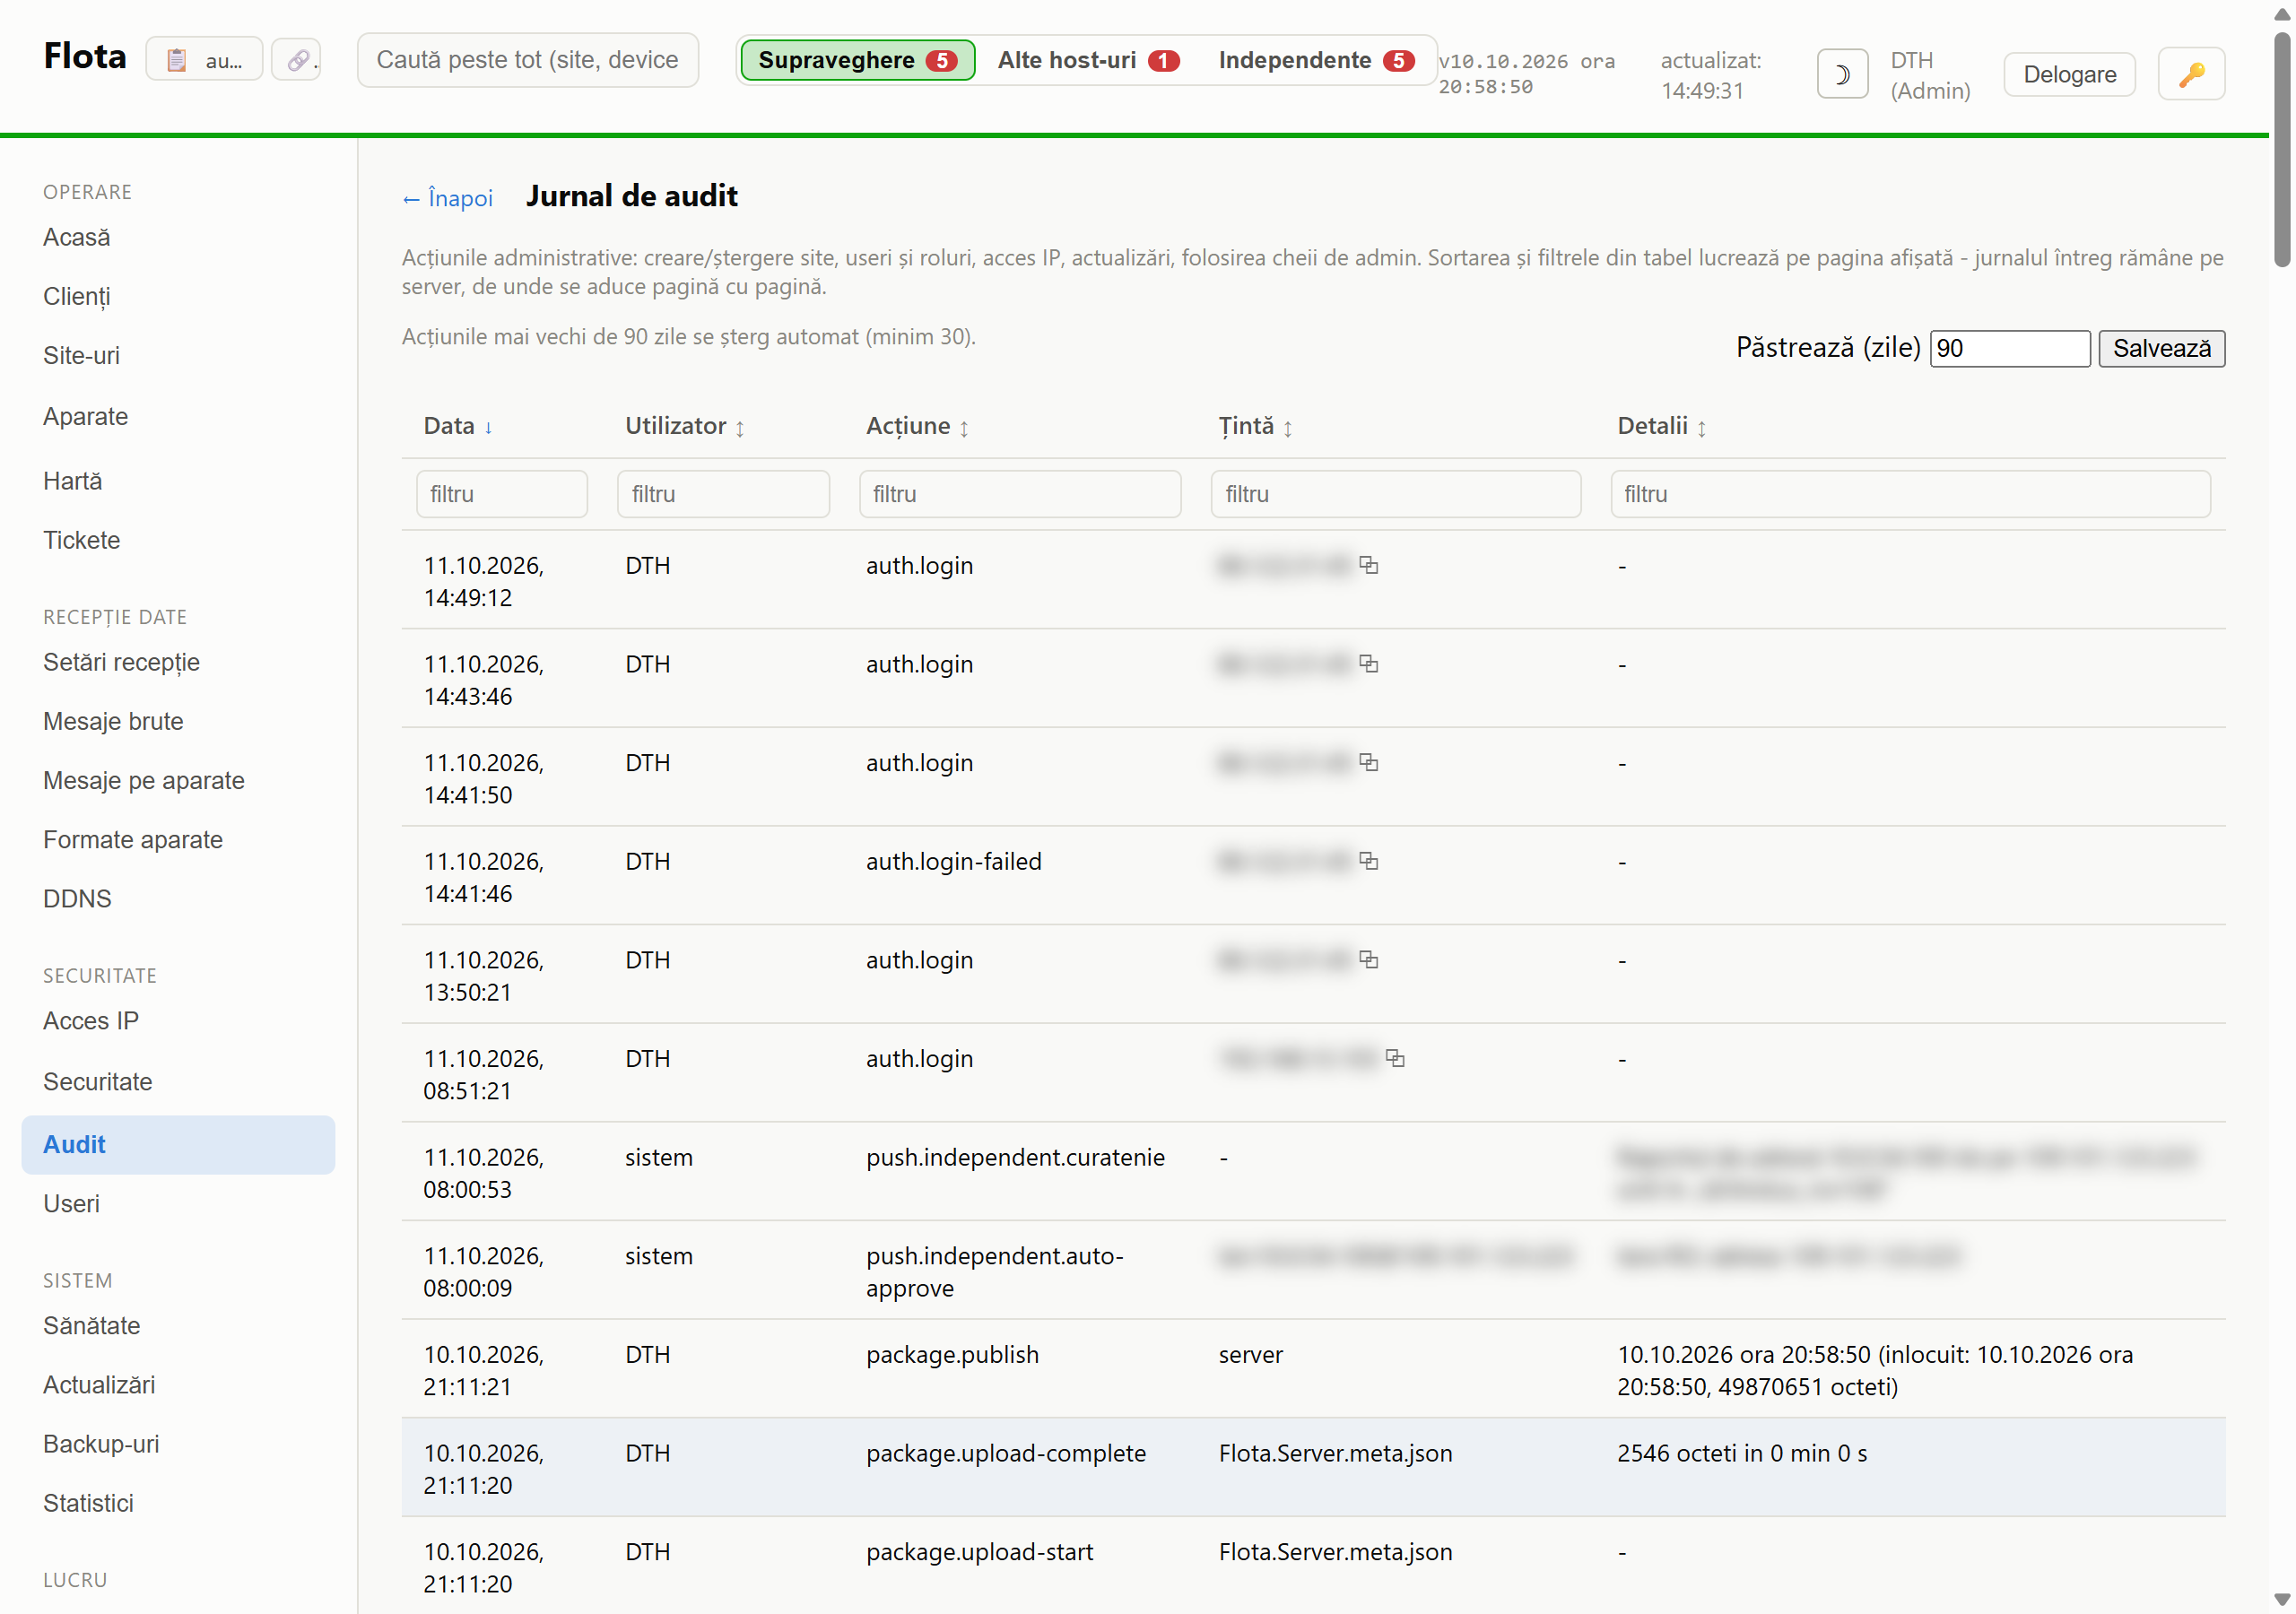Screen dimensions: 2296x1614
Task: Focus the Păstrează (zile) input field
Action: 2009,349
